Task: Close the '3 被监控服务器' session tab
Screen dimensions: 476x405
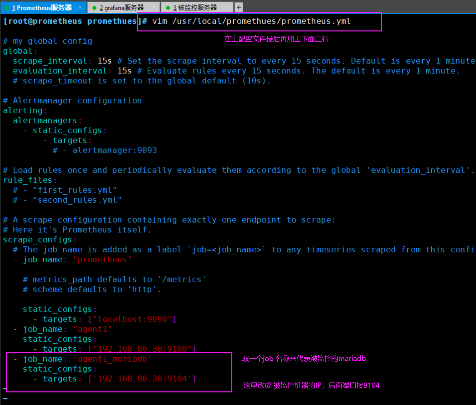Action: coord(227,7)
